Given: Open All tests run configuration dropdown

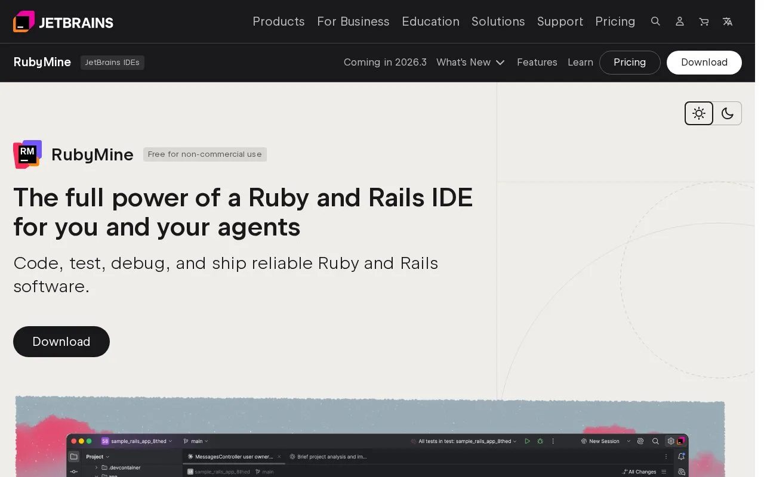Looking at the screenshot, I should [464, 441].
